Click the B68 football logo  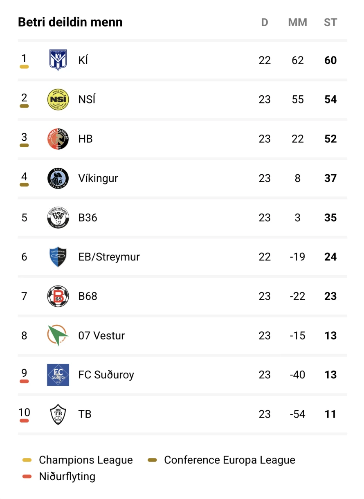coord(58,296)
